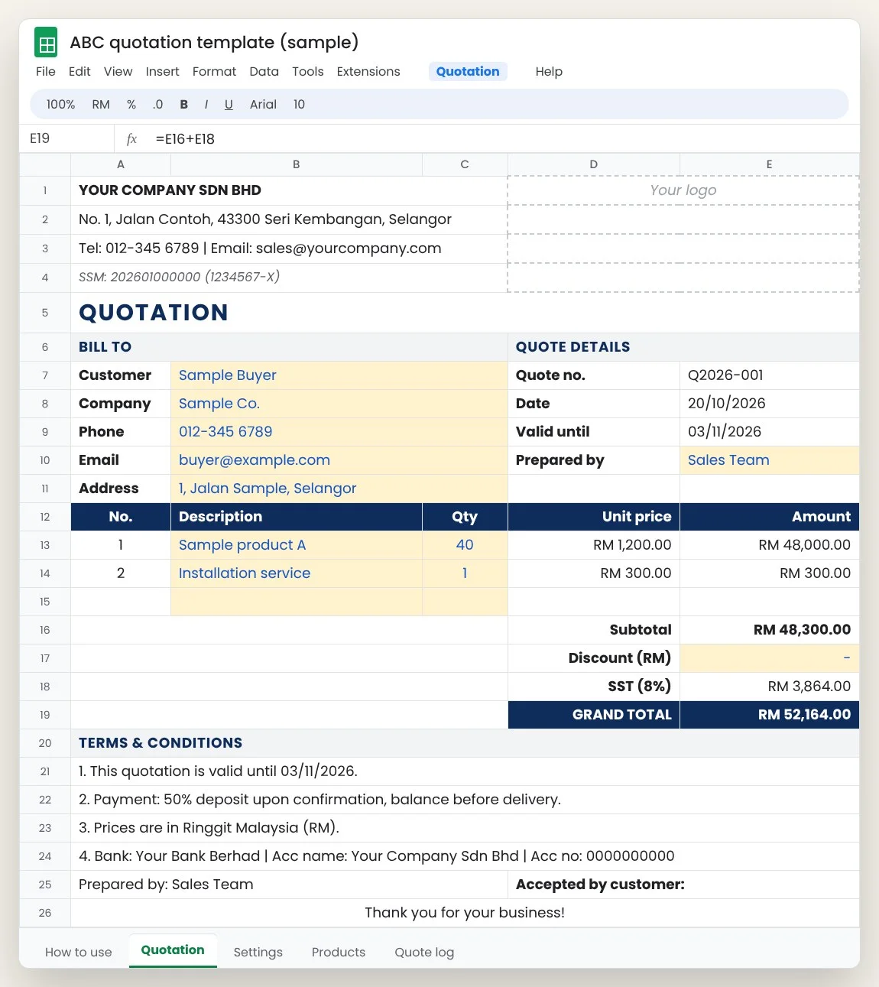Open the Quote log sheet tab
Image resolution: width=879 pixels, height=987 pixels.
pos(424,952)
